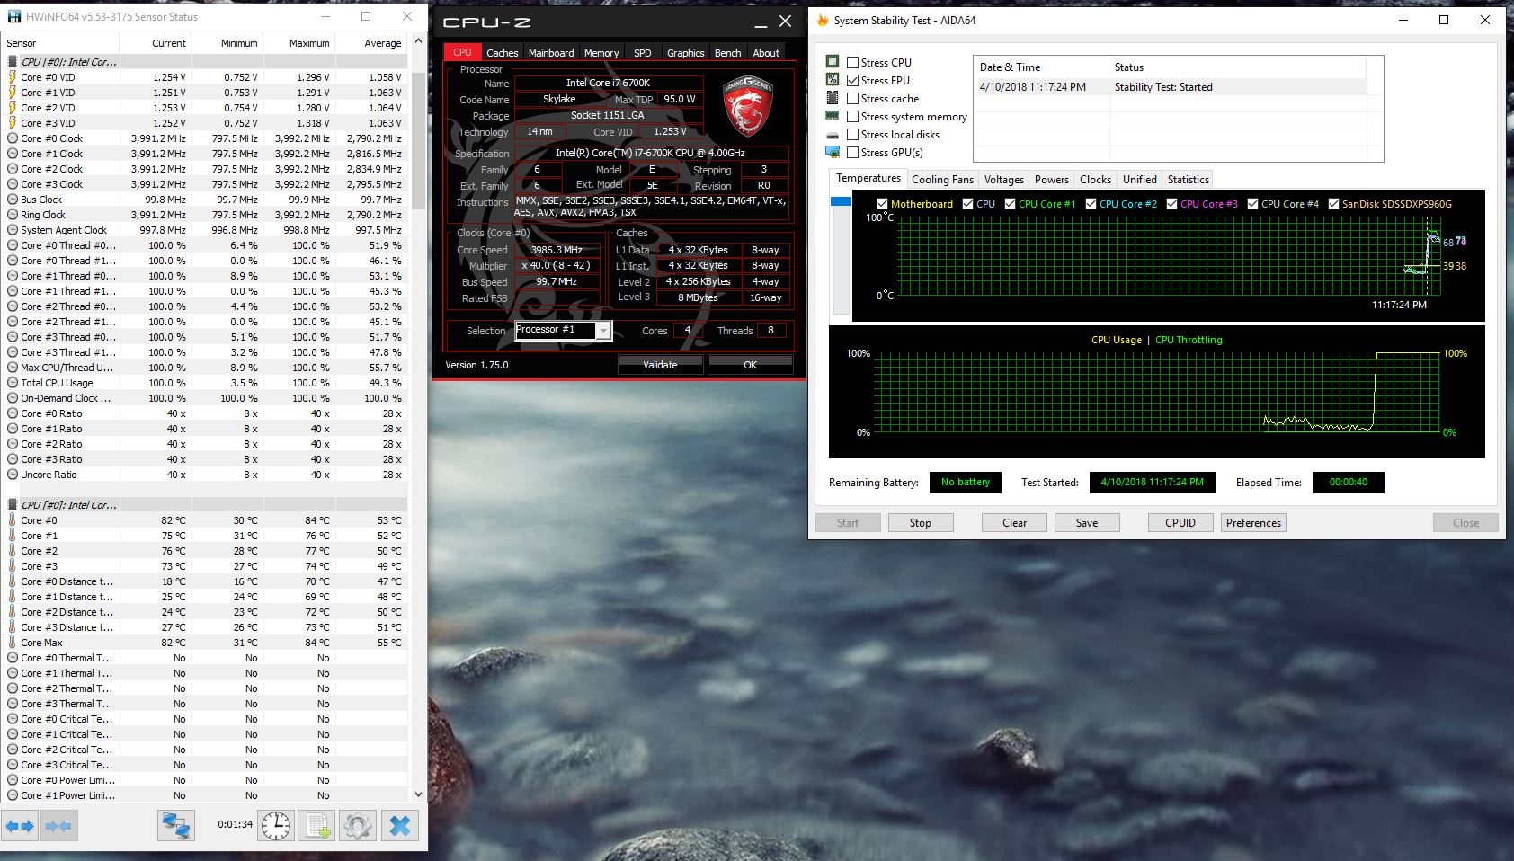Click Total CPU Usage row icon
1514x861 pixels.
point(13,383)
